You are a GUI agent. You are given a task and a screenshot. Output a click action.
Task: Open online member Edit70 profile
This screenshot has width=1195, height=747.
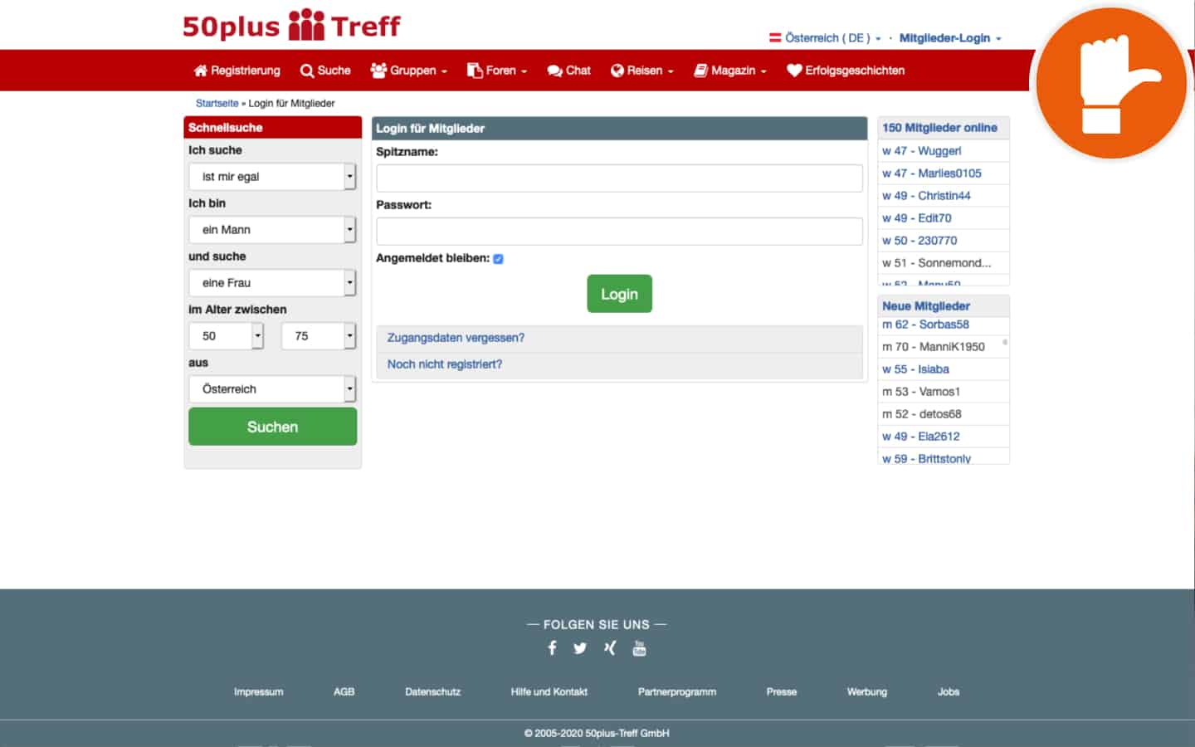click(x=916, y=218)
